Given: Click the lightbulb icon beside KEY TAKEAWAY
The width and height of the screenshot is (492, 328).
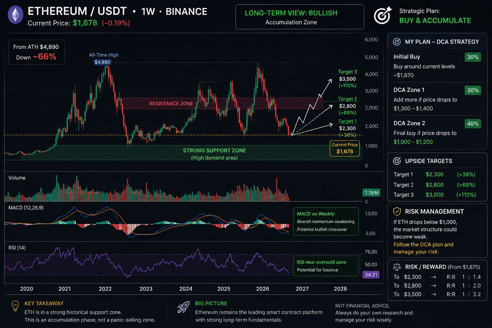Looking at the screenshot, I should click(15, 306).
